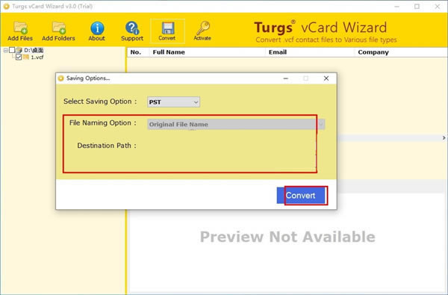
Task: Select the 1.vcf item in tree
Action: 37,58
